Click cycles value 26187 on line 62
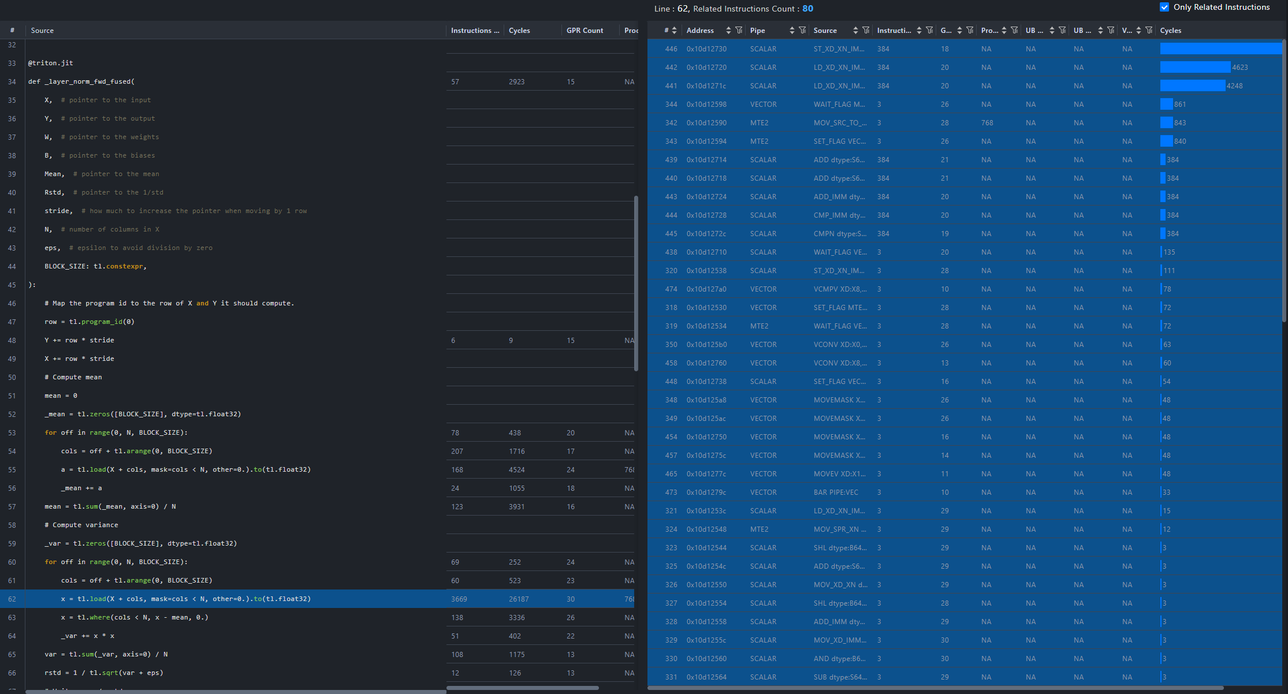This screenshot has width=1288, height=694. (x=519, y=599)
